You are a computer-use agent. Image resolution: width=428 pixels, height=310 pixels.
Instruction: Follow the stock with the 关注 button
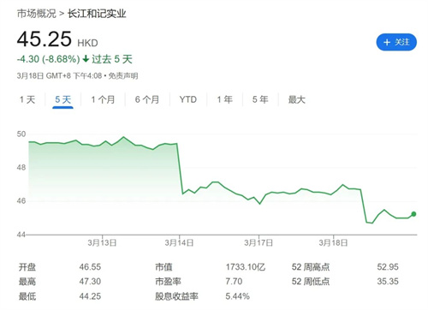(x=396, y=42)
